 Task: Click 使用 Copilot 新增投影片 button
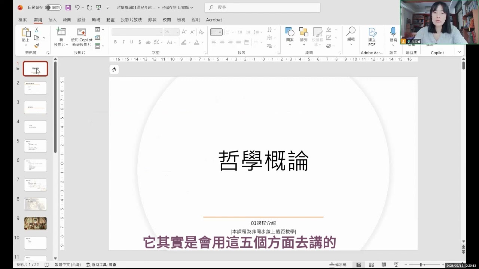coord(82,37)
